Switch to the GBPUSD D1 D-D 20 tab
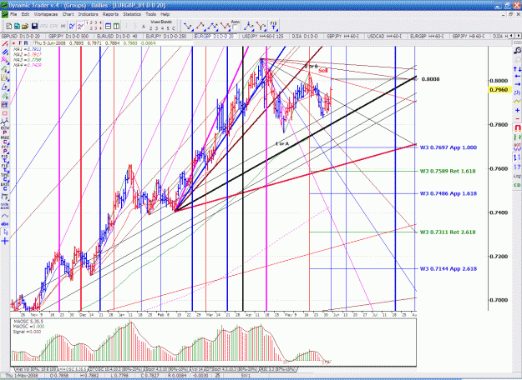The height and width of the screenshot is (380, 522). click(21, 36)
